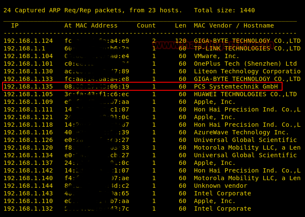This screenshot has height=217, width=305.
Task: Click the "MAC Vendor / Hostname" column header
Action: point(234,25)
